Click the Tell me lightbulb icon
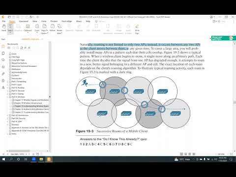 pyautogui.click(x=96, y=21)
